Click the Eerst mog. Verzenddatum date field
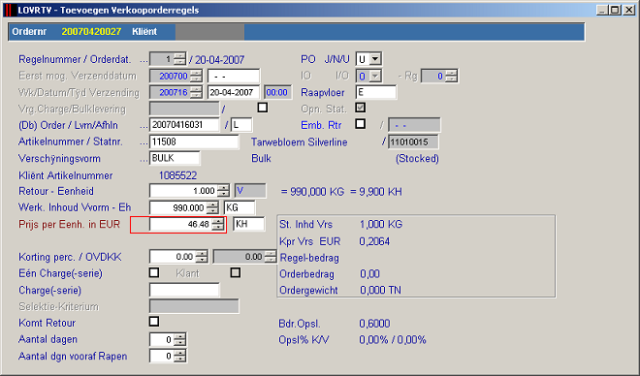This screenshot has width=640, height=376. (x=234, y=76)
